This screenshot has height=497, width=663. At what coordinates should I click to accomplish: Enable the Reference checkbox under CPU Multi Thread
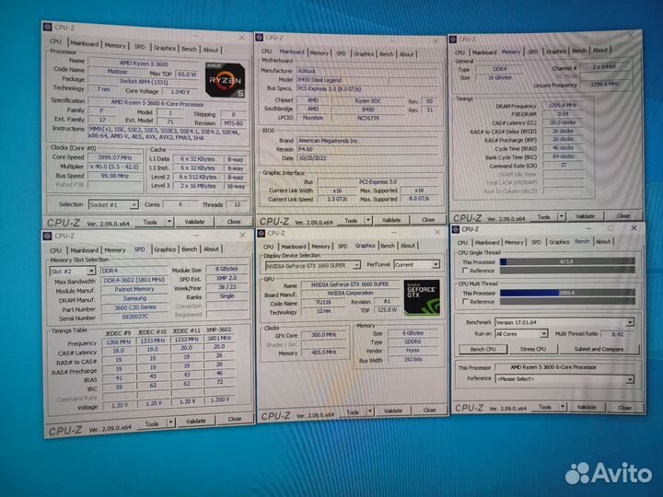(x=465, y=302)
